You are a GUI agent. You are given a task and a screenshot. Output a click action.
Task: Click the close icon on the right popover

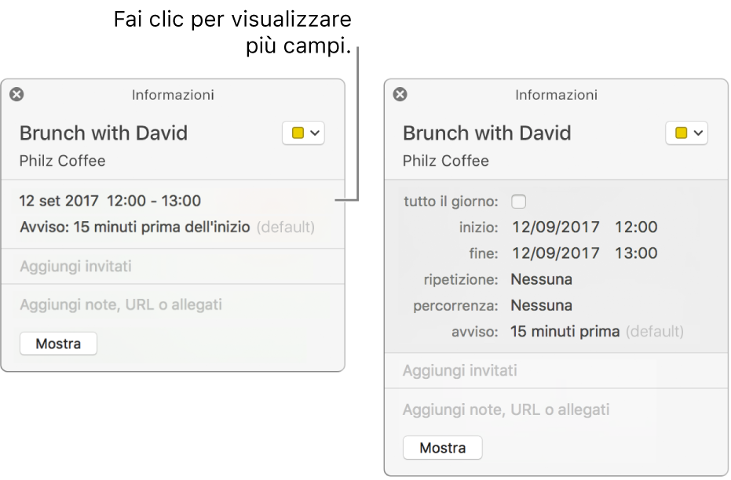pos(400,94)
